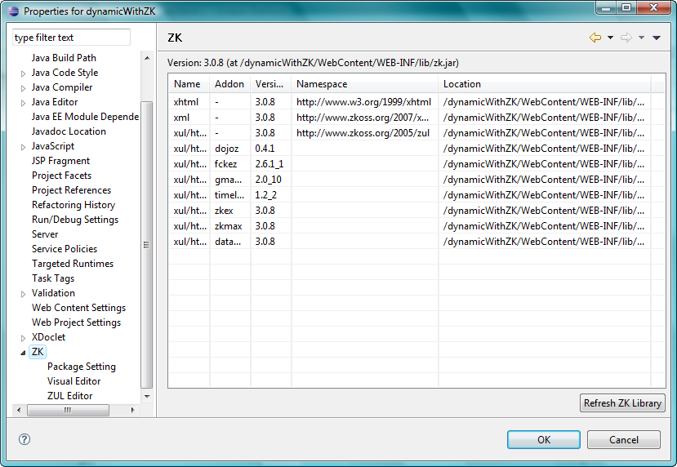Open the back history dropdown arrow
The image size is (677, 467).
coord(610,38)
